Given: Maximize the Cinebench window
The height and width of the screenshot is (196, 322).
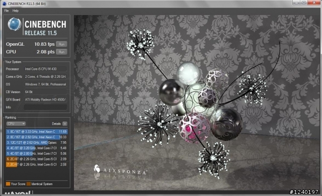Looking at the screenshot, I should tap(304, 3).
